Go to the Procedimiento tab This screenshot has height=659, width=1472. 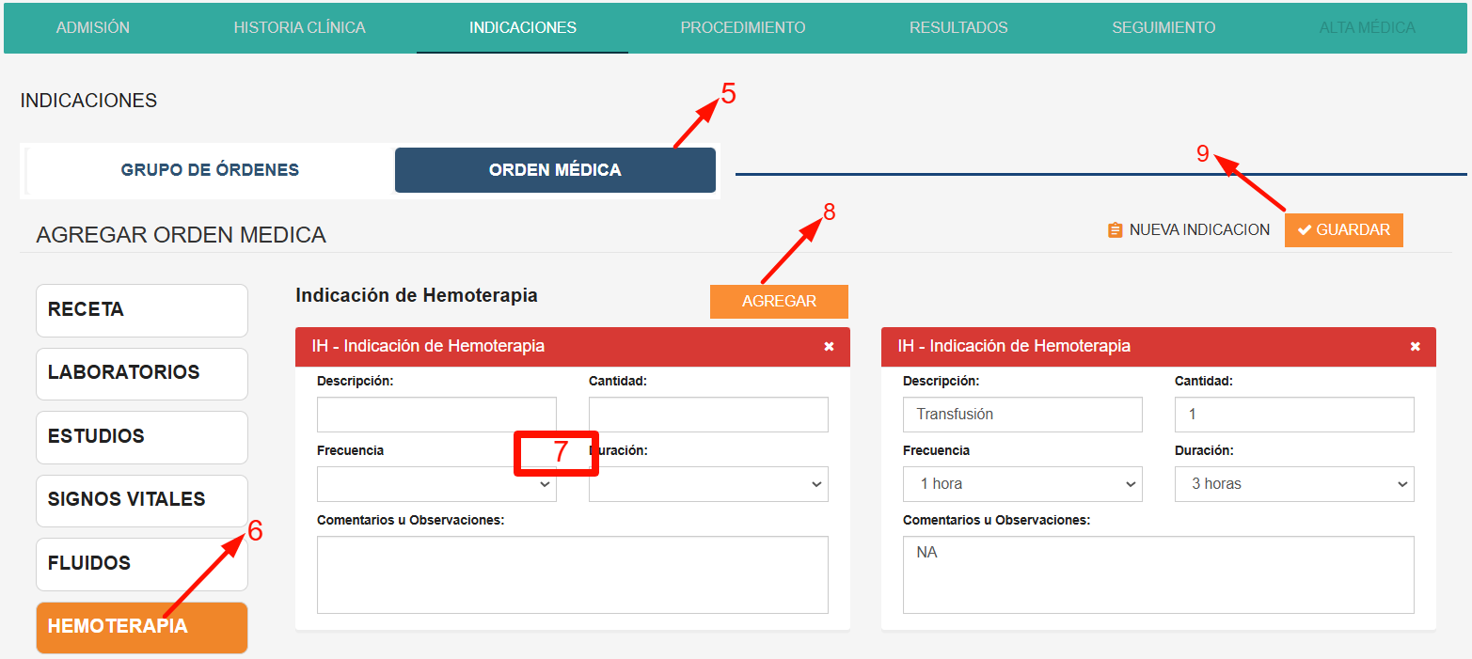point(743,27)
